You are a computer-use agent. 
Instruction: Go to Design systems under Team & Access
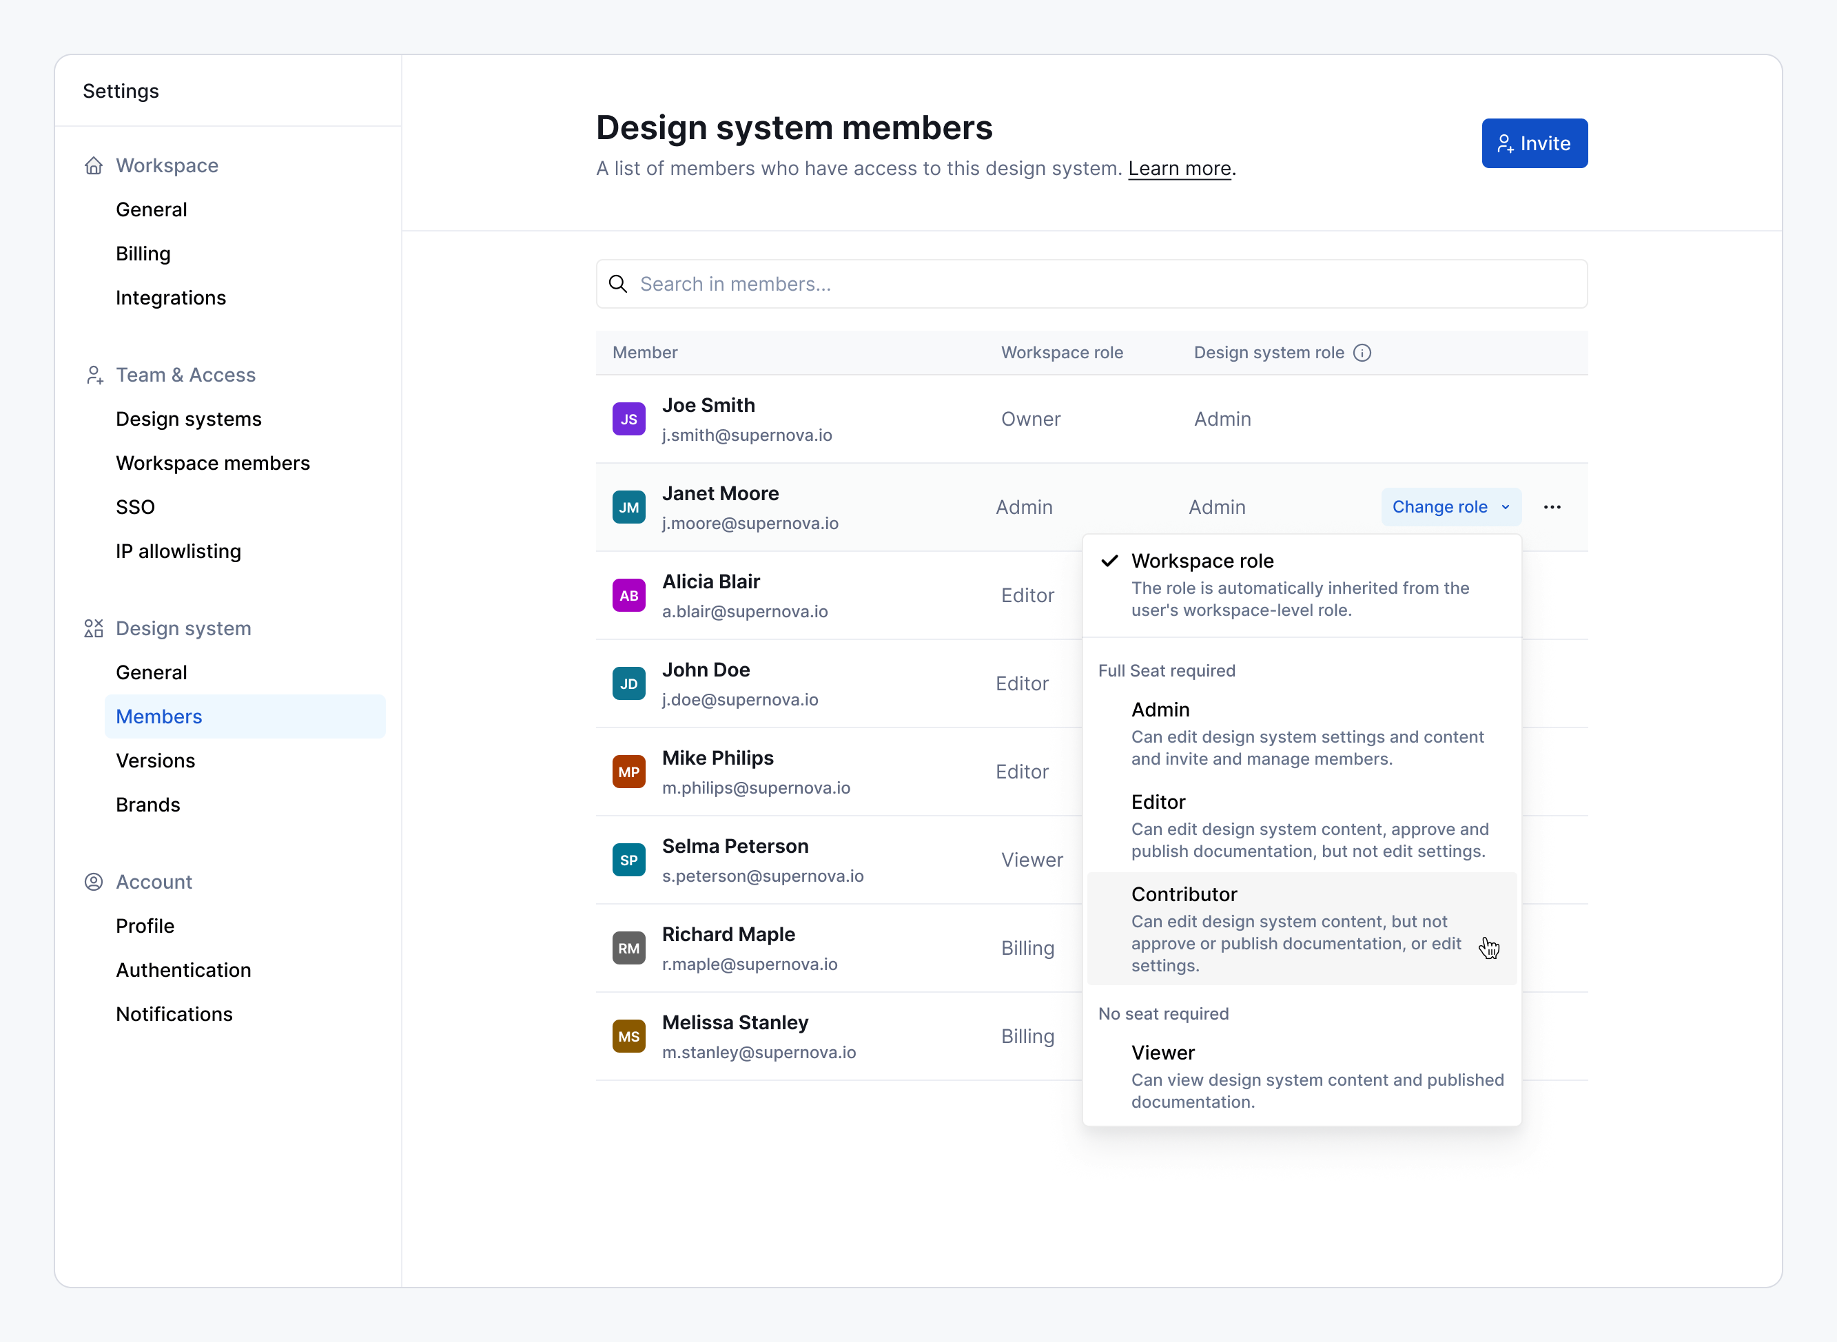tap(189, 419)
